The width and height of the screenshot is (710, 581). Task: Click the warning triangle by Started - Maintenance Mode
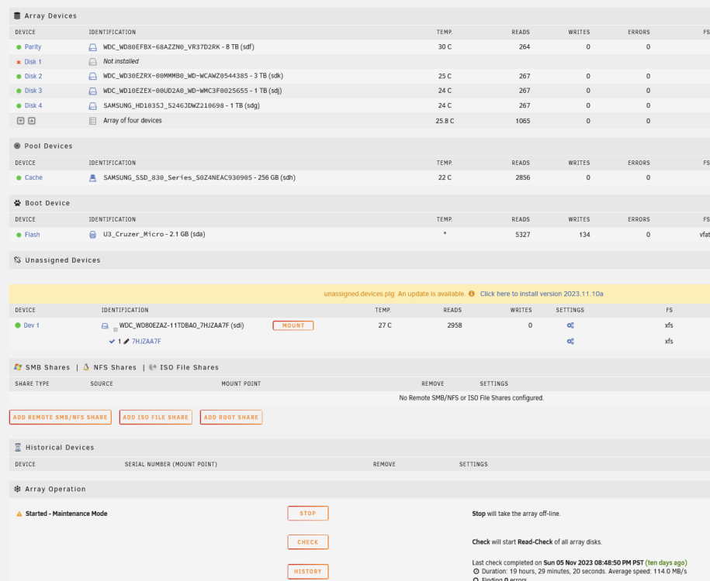click(19, 514)
